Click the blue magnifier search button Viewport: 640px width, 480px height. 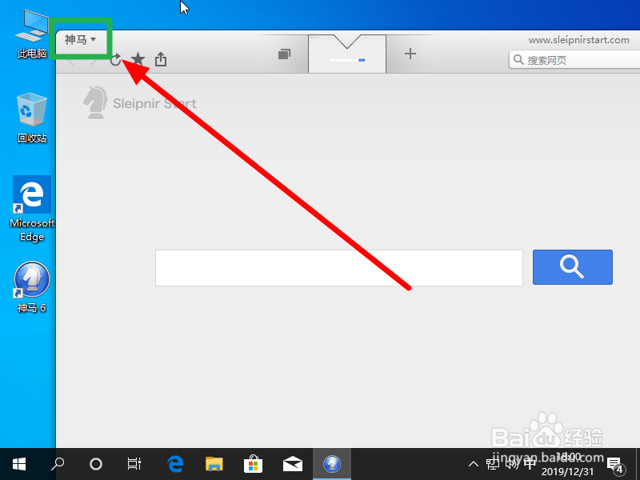click(572, 267)
